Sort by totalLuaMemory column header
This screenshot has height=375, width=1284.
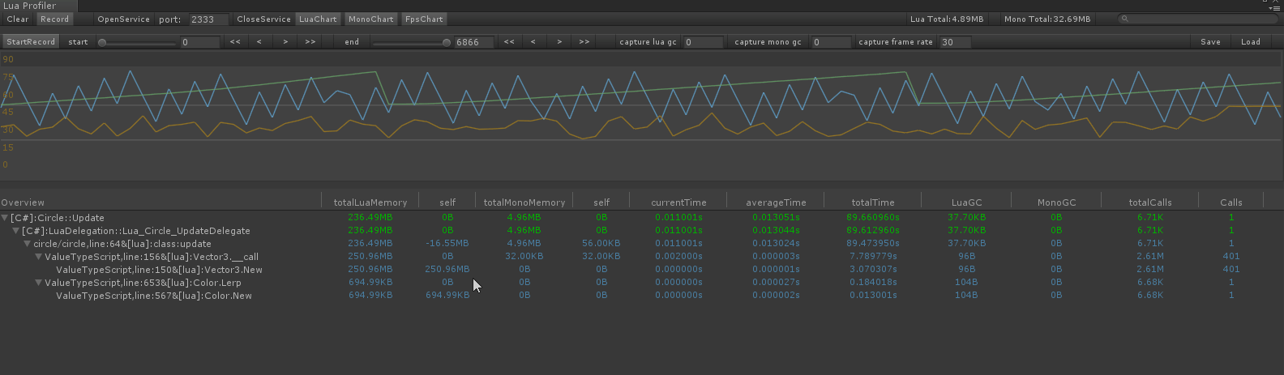click(370, 202)
